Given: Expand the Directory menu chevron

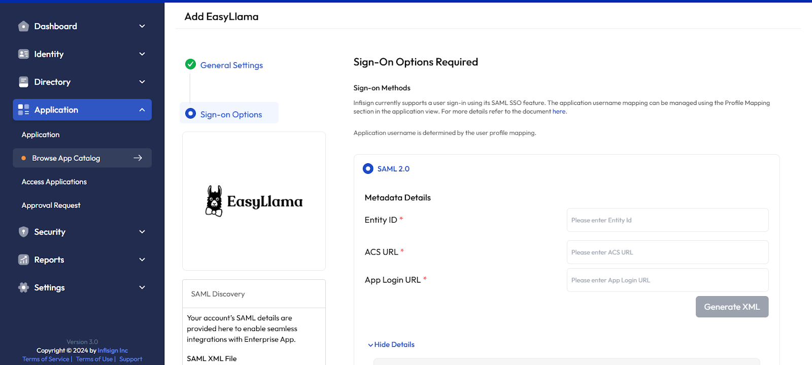Looking at the screenshot, I should (142, 82).
